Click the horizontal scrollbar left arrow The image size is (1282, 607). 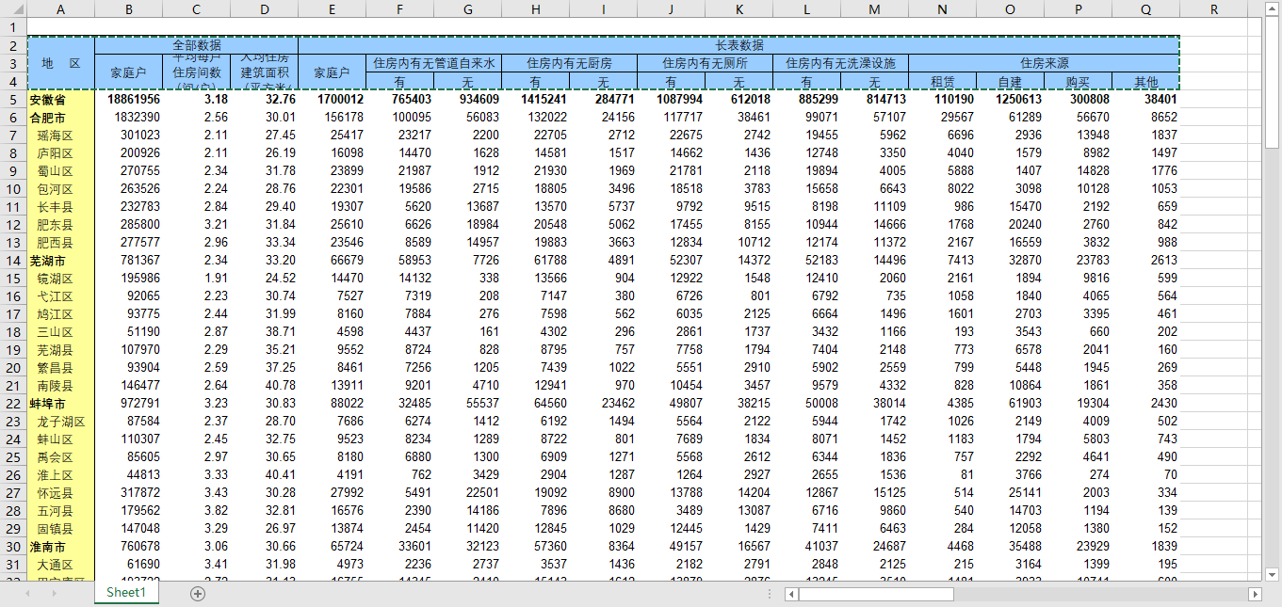[x=792, y=594]
